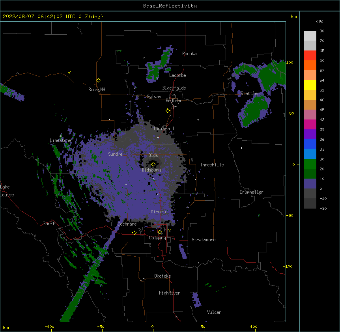Click the white asterisk above Limestone
The image size is (340, 332).
[x=60, y=136]
